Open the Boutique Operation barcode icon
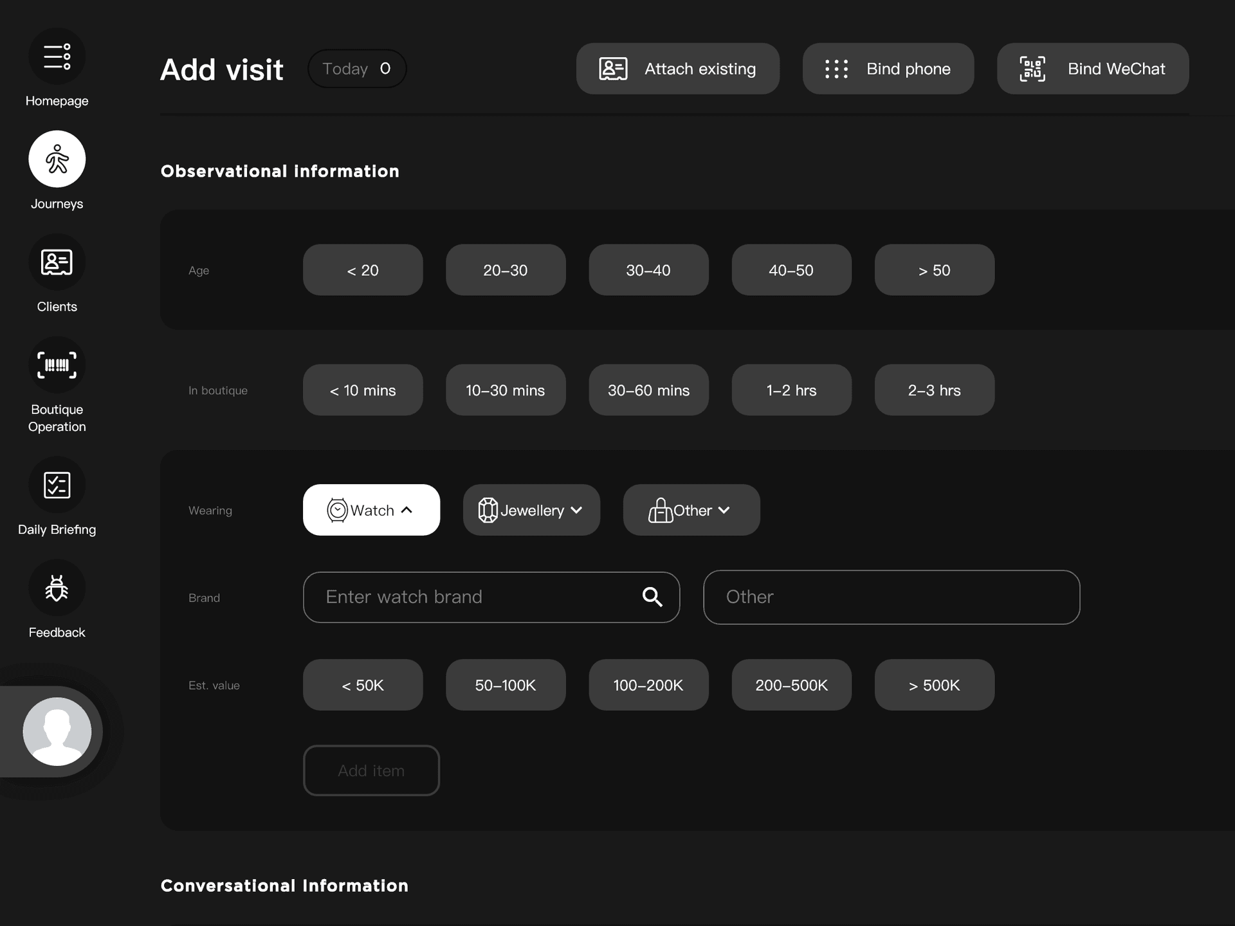The width and height of the screenshot is (1235, 926). pos(57,365)
